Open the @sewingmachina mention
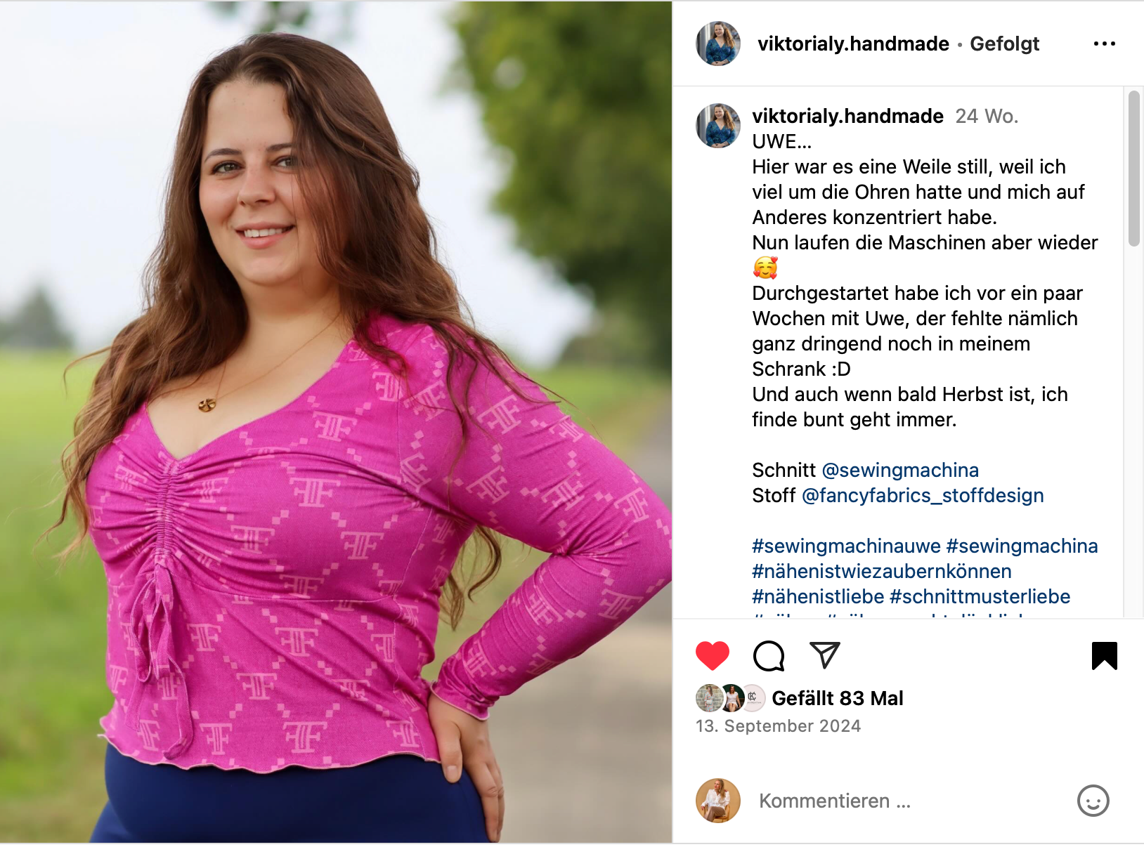 pyautogui.click(x=900, y=470)
